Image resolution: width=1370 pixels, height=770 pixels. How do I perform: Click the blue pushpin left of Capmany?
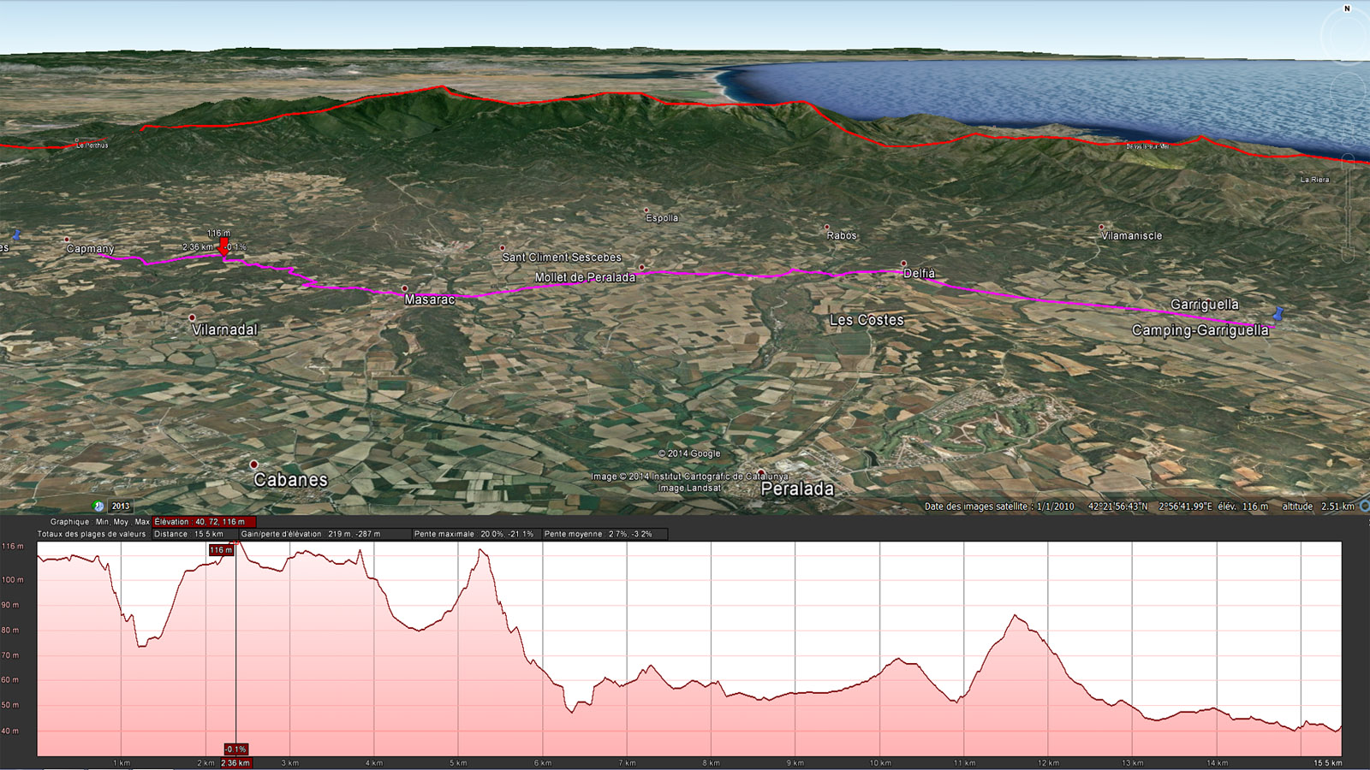coord(16,234)
